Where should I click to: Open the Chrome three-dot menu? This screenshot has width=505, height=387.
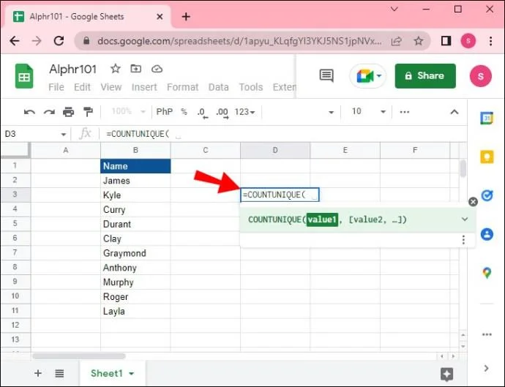point(490,41)
